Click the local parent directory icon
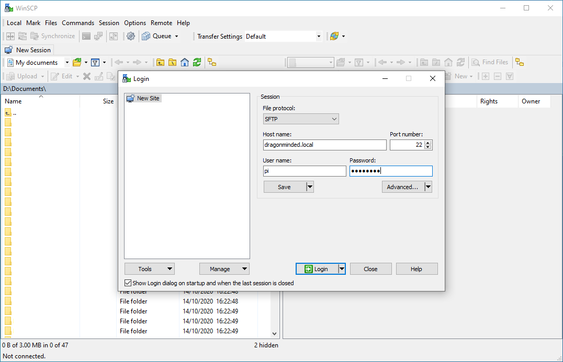This screenshot has width=563, height=362. [160, 62]
